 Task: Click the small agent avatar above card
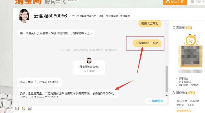click(x=89, y=60)
